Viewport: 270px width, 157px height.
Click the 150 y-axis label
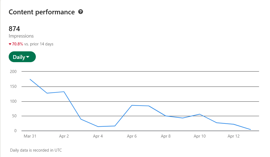tap(13, 87)
